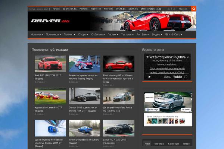
Task: Expand the For Sale dropdown menu
Action: pos(143,34)
